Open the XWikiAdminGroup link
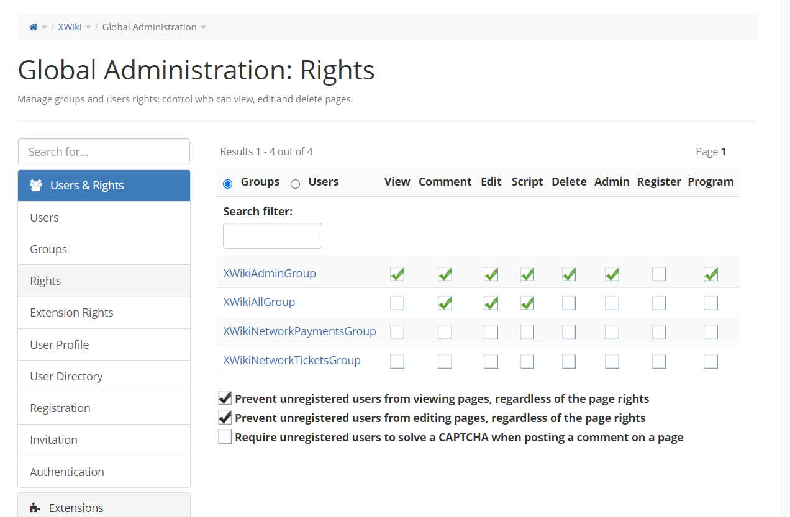Viewport: 790px width, 517px height. click(x=270, y=273)
